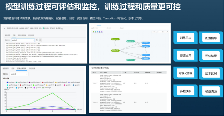The width and height of the screenshot is (224, 116).
Task: Click the 模型溯源 feature card
Action: coord(211,91)
